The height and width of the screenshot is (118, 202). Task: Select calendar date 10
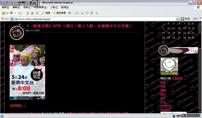click(x=163, y=28)
